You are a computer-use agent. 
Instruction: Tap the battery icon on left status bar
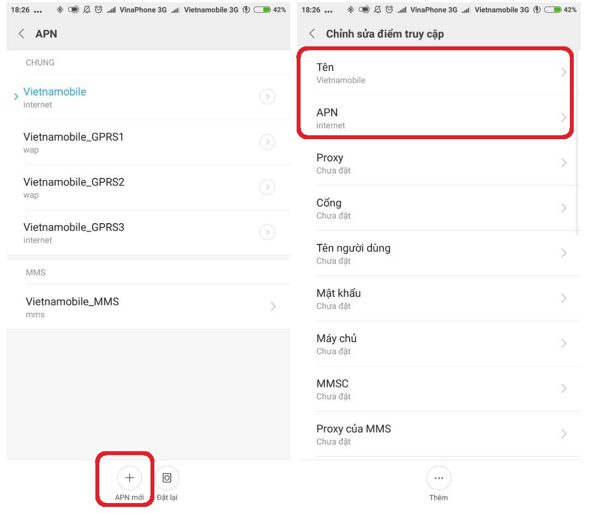(262, 10)
